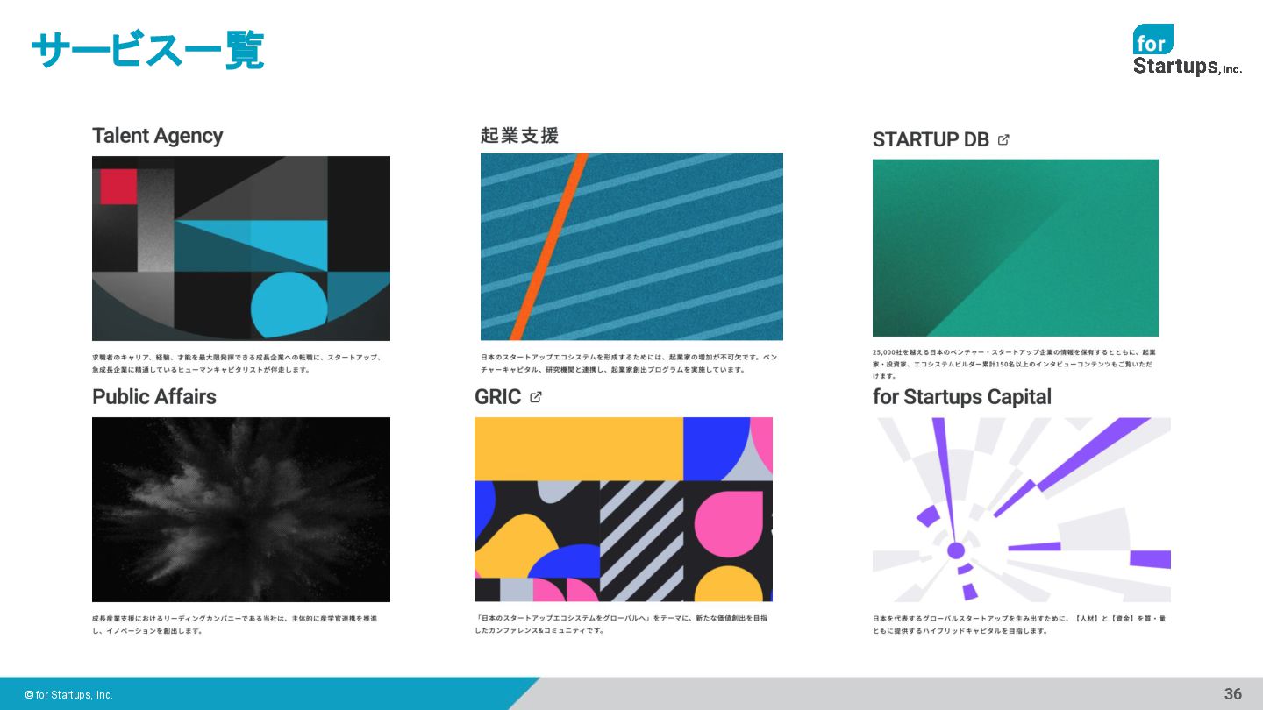Viewport: 1263px width, 710px height.
Task: Click the external link icon beside STARTUP DB
Action: pyautogui.click(x=1003, y=139)
